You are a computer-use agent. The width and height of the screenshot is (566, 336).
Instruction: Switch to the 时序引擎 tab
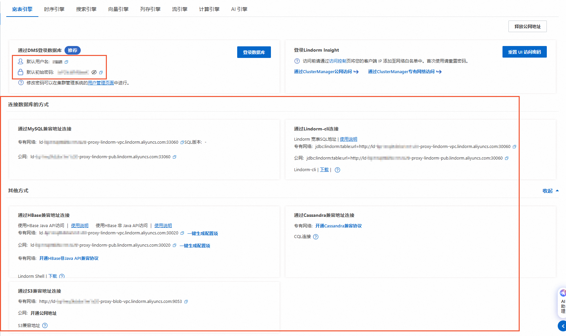tap(54, 9)
